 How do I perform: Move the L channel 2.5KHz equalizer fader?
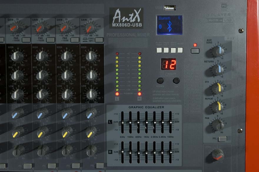(x=155, y=122)
